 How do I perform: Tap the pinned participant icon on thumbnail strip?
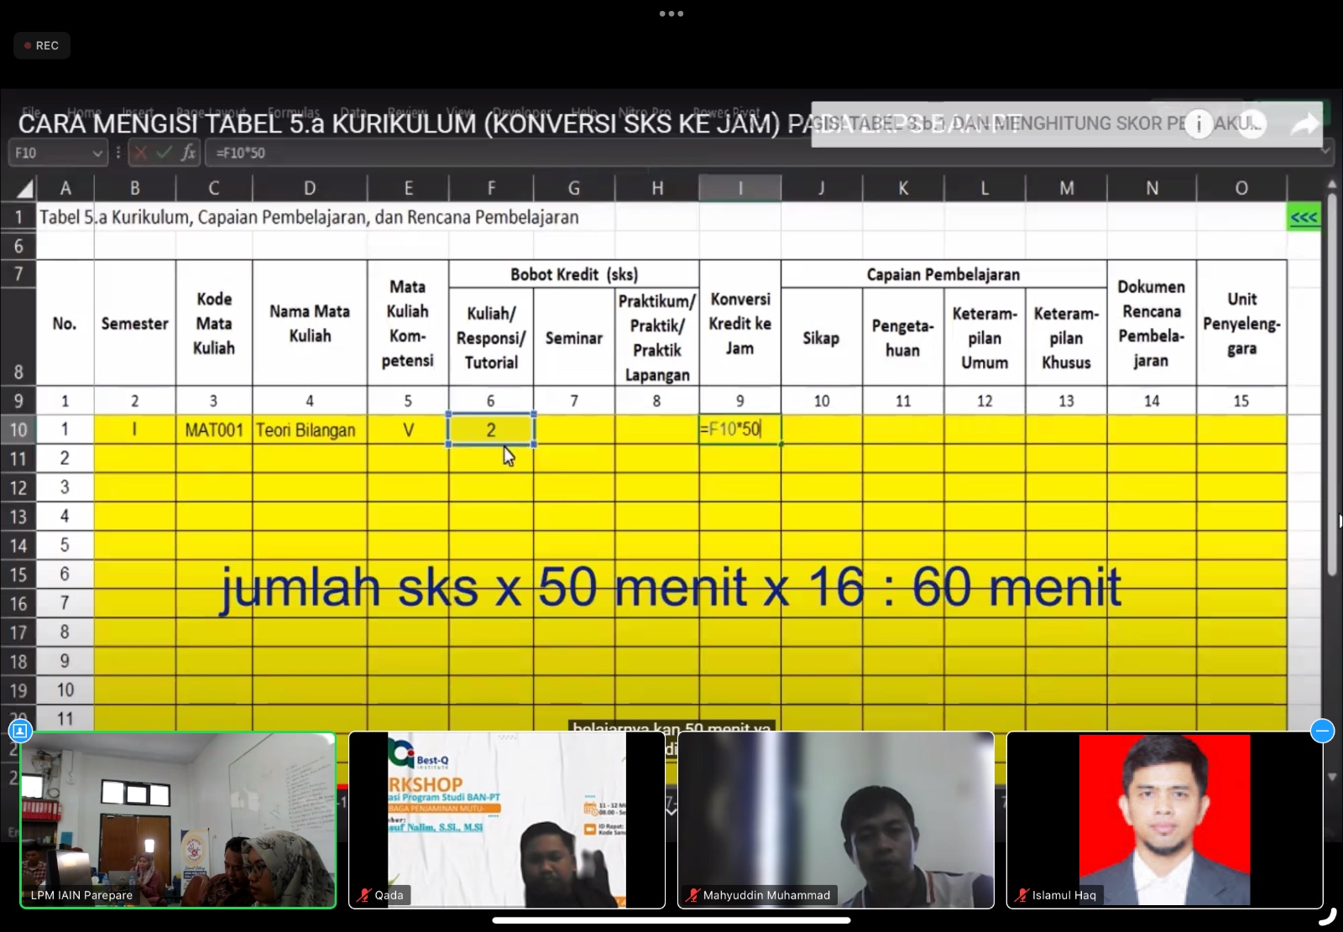(x=20, y=731)
